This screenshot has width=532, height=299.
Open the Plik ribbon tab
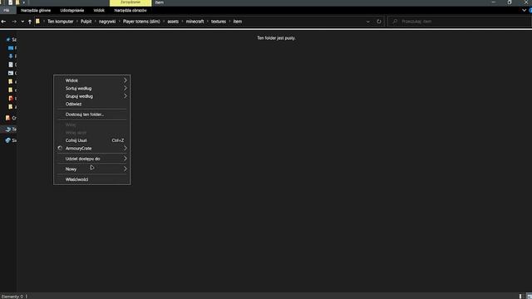pos(7,10)
